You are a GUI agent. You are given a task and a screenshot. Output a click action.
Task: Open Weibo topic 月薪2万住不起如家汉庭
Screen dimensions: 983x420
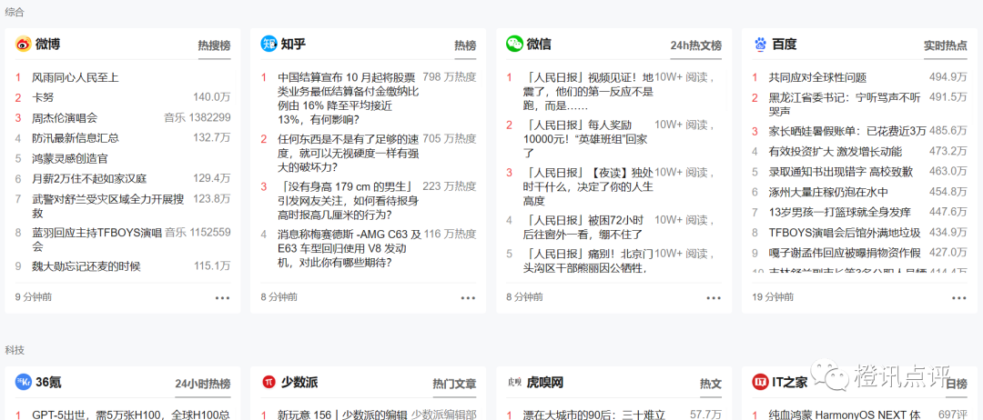89,178
